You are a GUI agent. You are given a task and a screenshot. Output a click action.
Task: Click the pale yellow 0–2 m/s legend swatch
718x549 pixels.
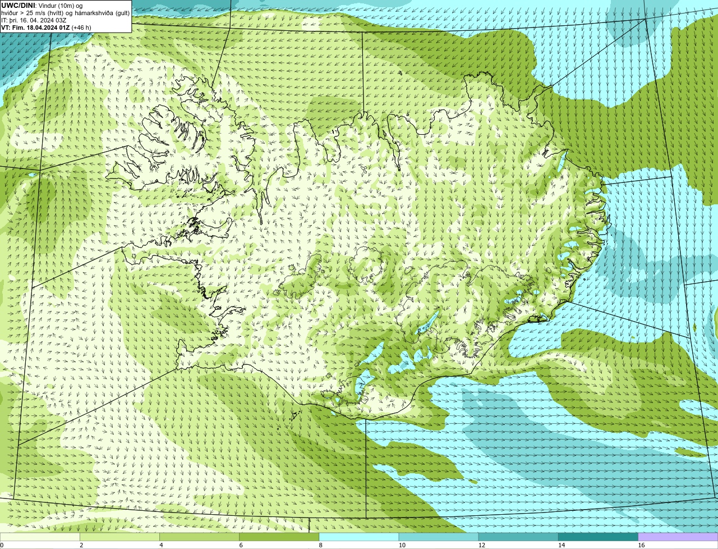click(40, 537)
